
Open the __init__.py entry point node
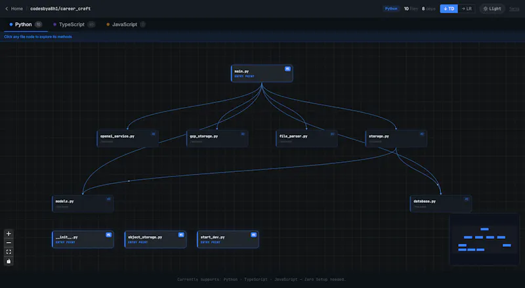click(83, 239)
